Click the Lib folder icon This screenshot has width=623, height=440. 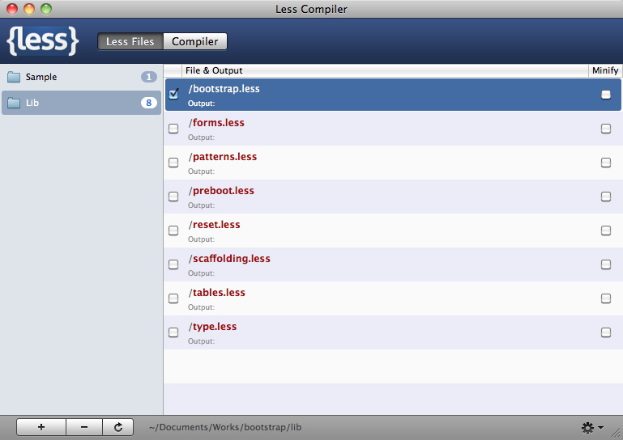click(x=14, y=104)
